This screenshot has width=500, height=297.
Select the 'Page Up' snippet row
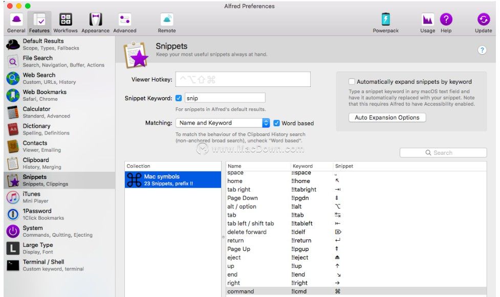tap(356, 249)
